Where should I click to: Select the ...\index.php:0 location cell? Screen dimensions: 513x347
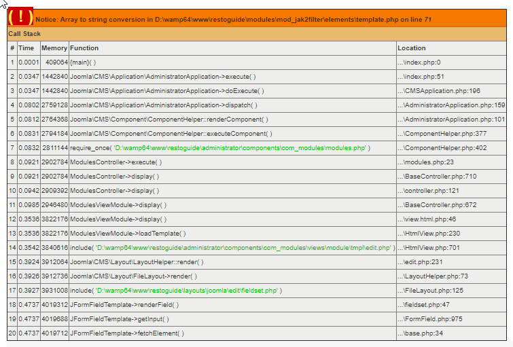(x=451, y=62)
